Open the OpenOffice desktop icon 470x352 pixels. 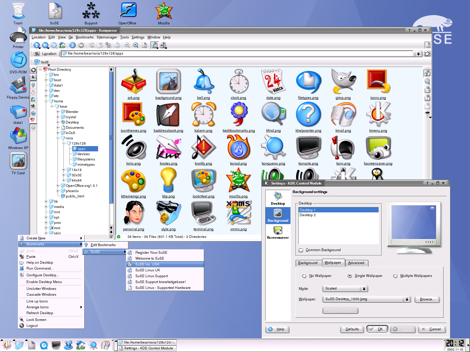point(127,13)
